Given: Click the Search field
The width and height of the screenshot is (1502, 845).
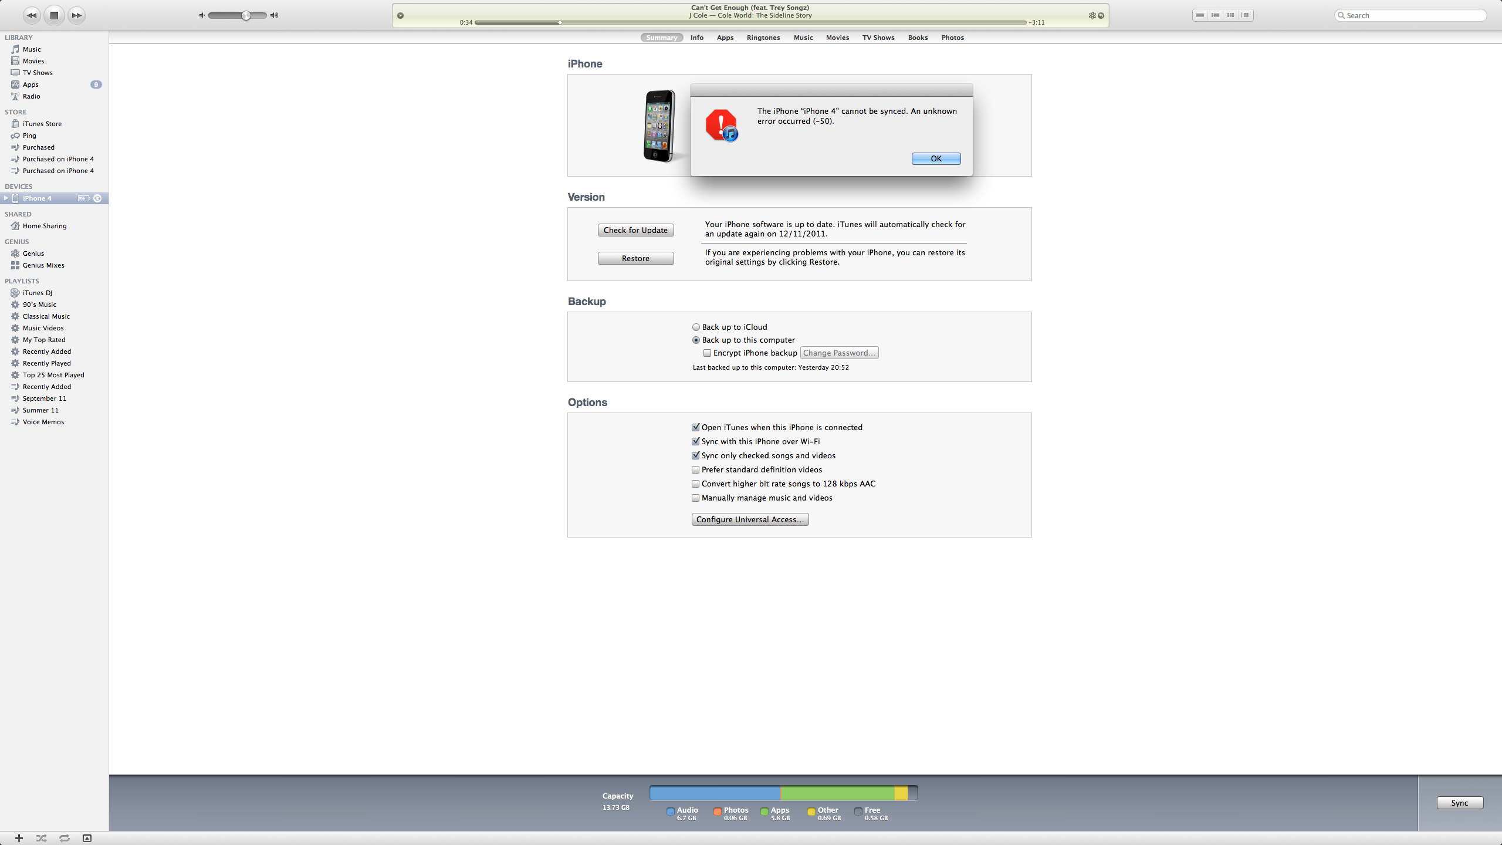Looking at the screenshot, I should (1410, 15).
